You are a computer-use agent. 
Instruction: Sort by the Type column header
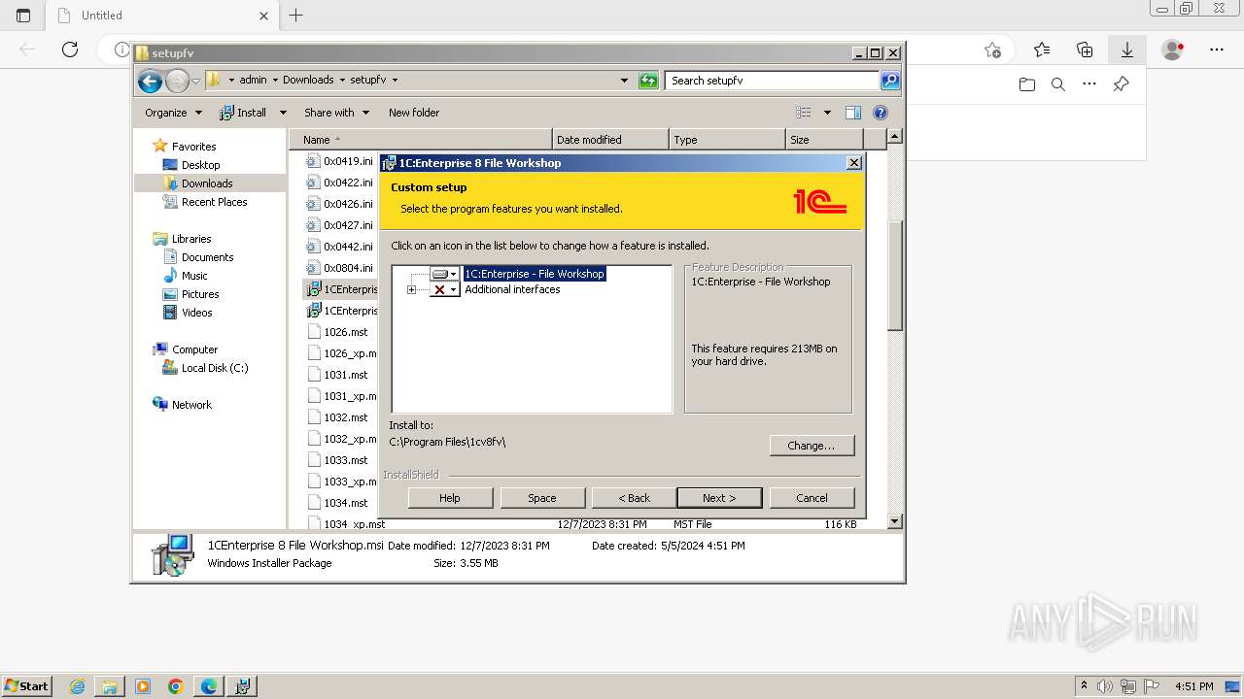pos(727,140)
